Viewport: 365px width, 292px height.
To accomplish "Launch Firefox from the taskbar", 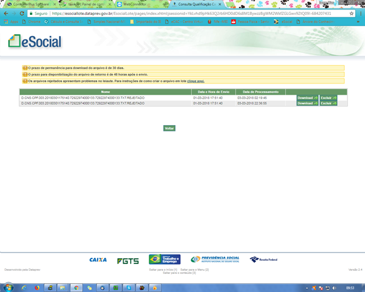I will point(37,288).
